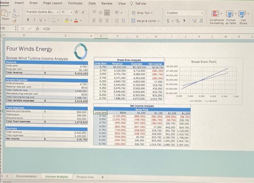Increase decimal places
The width and height of the screenshot is (254, 183).
[x=194, y=21]
